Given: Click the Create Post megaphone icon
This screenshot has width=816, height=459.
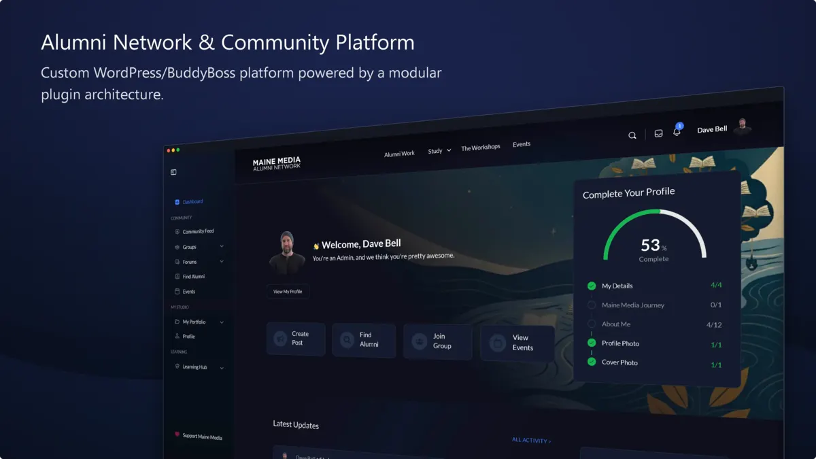Looking at the screenshot, I should click(279, 339).
